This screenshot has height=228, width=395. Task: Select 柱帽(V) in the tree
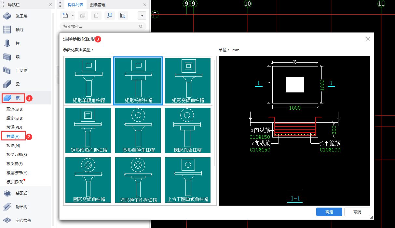(x=13, y=137)
